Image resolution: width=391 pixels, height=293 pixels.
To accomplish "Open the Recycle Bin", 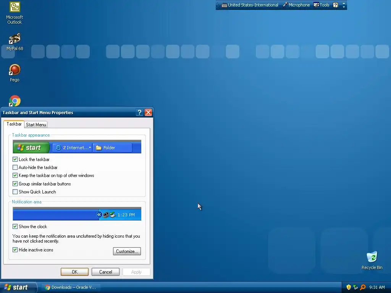I will click(372, 260).
